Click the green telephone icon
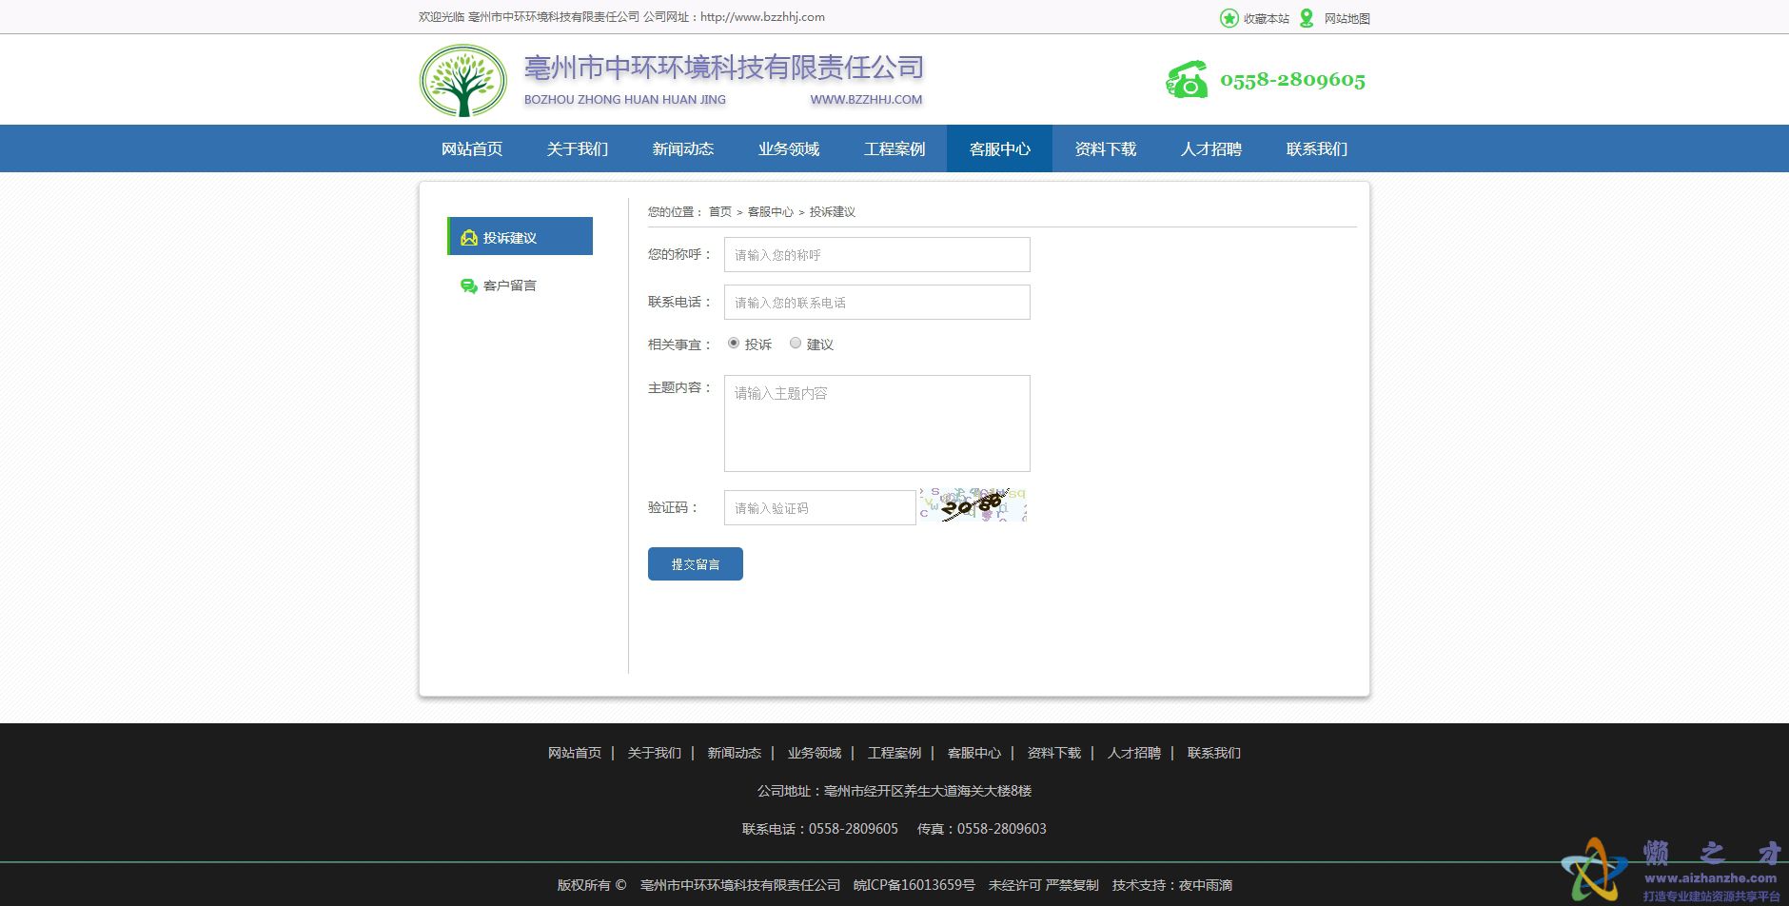Viewport: 1789px width, 906px height. [1187, 80]
